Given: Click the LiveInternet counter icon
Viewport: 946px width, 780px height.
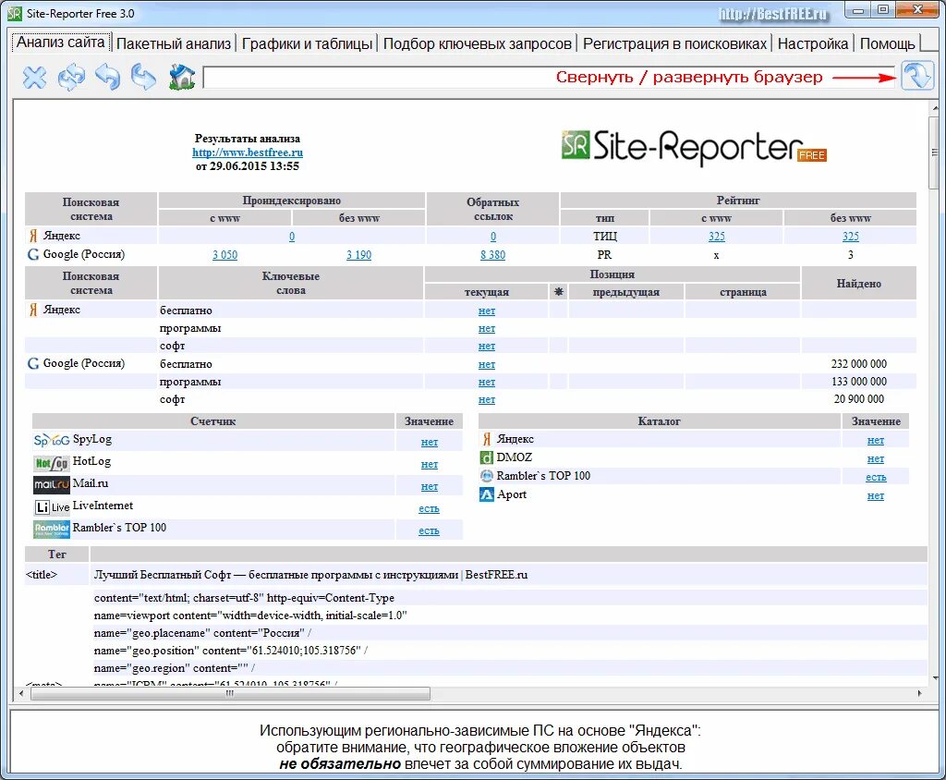Looking at the screenshot, I should [x=52, y=507].
